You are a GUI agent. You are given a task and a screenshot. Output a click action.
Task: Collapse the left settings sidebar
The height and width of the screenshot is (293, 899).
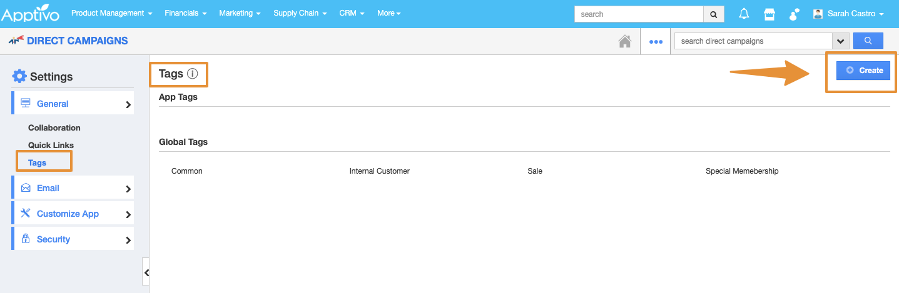coord(146,273)
